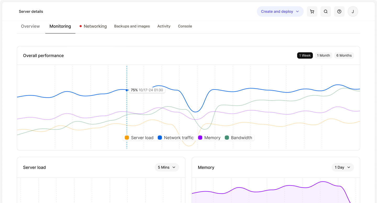The width and height of the screenshot is (377, 203).
Task: Open the J user avatar
Action: [x=353, y=12]
